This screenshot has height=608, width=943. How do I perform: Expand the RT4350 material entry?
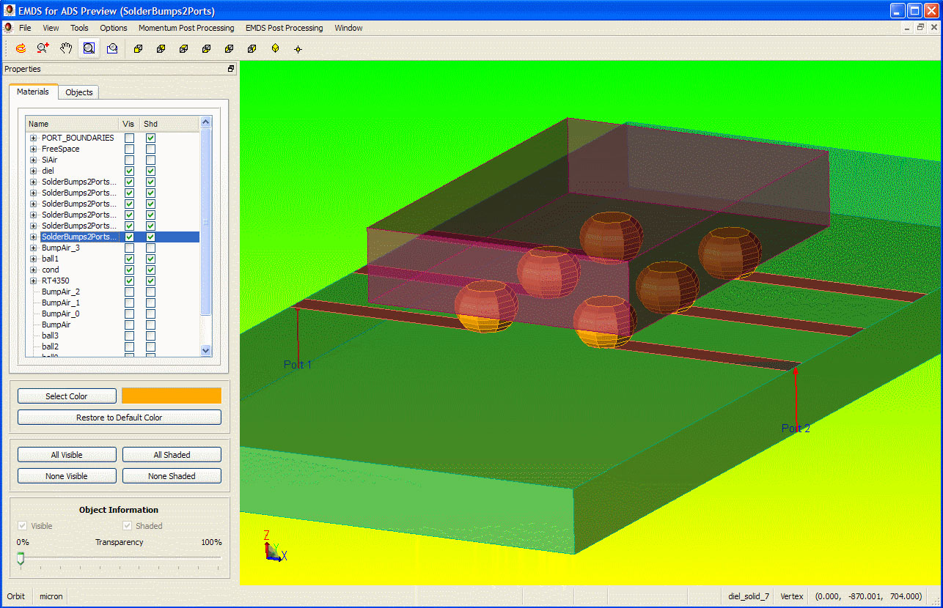click(33, 281)
